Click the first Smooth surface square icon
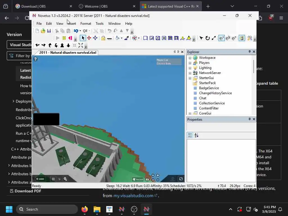This screenshot has height=216, width=288. (x=145, y=38)
